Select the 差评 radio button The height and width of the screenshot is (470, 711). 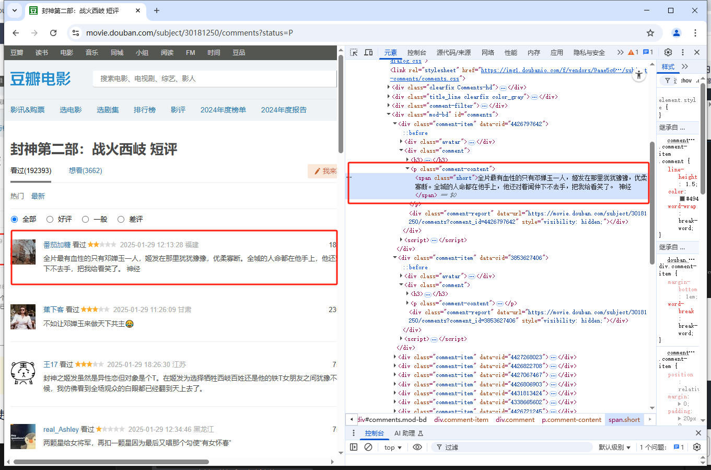click(x=121, y=219)
